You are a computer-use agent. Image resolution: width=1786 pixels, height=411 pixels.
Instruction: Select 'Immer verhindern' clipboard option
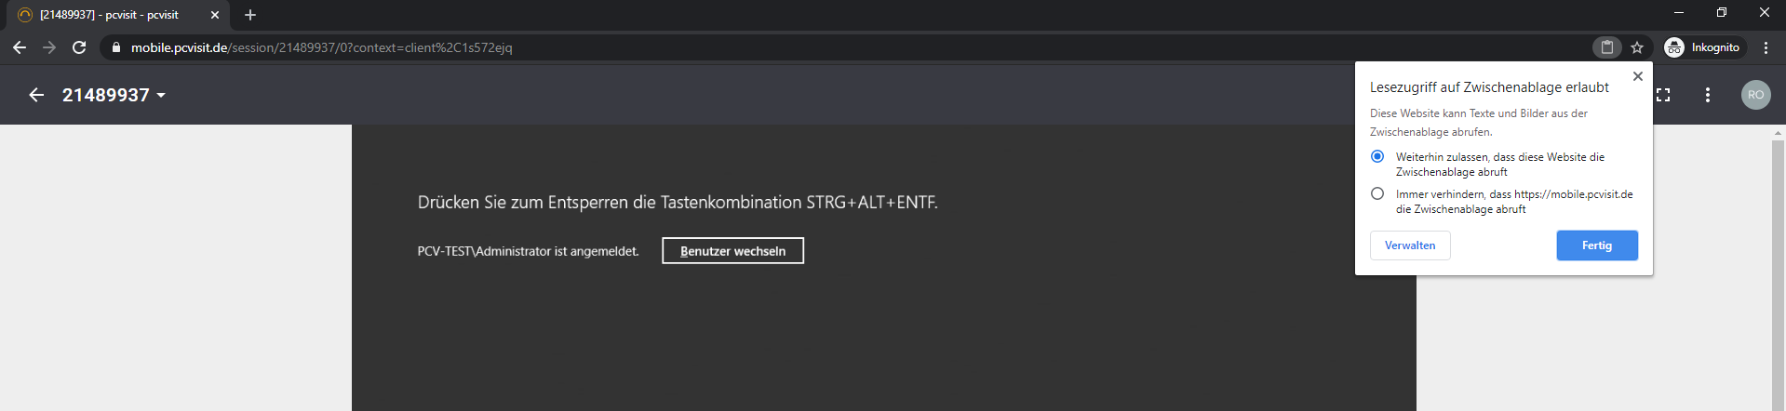[1377, 193]
